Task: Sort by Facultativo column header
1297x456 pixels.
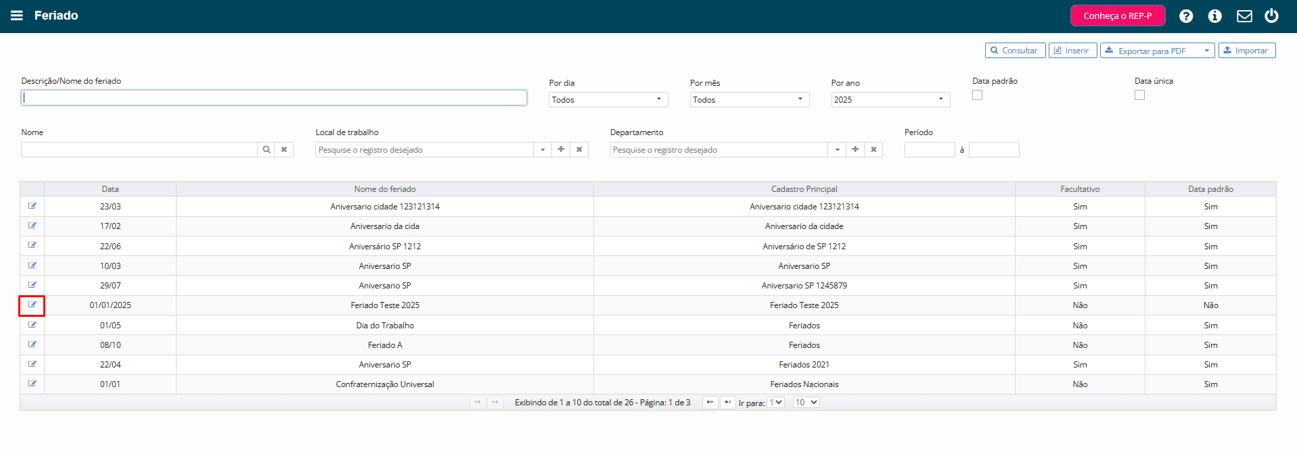Action: pos(1080,189)
